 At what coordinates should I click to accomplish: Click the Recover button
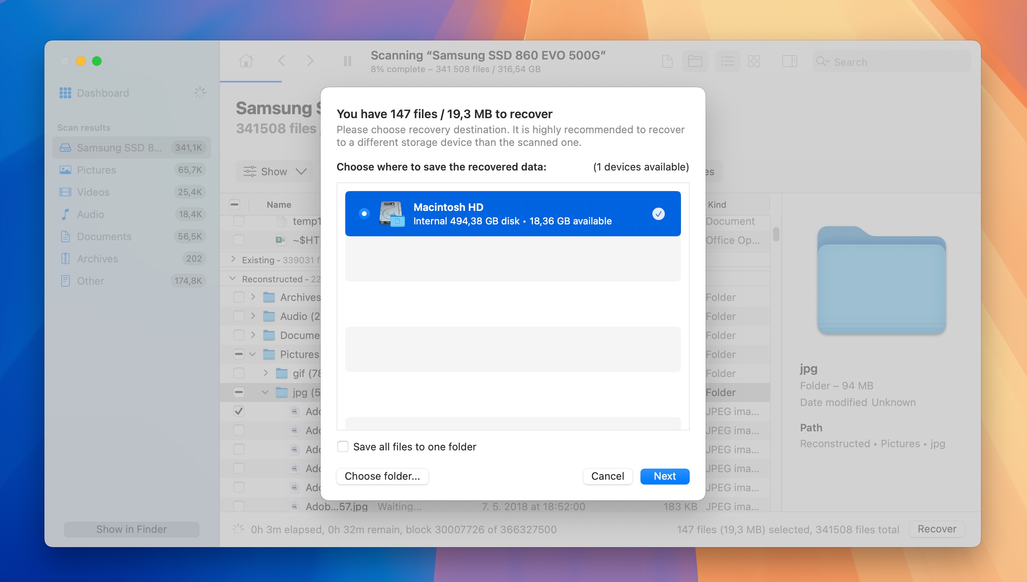pyautogui.click(x=937, y=529)
